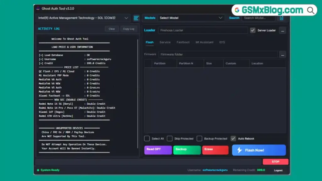
Task: Click the Ghost Auth Tool app logo
Action: coord(38,8)
